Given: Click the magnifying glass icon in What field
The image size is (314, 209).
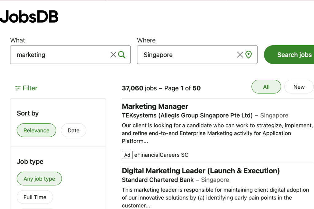Looking at the screenshot, I should [x=122, y=54].
